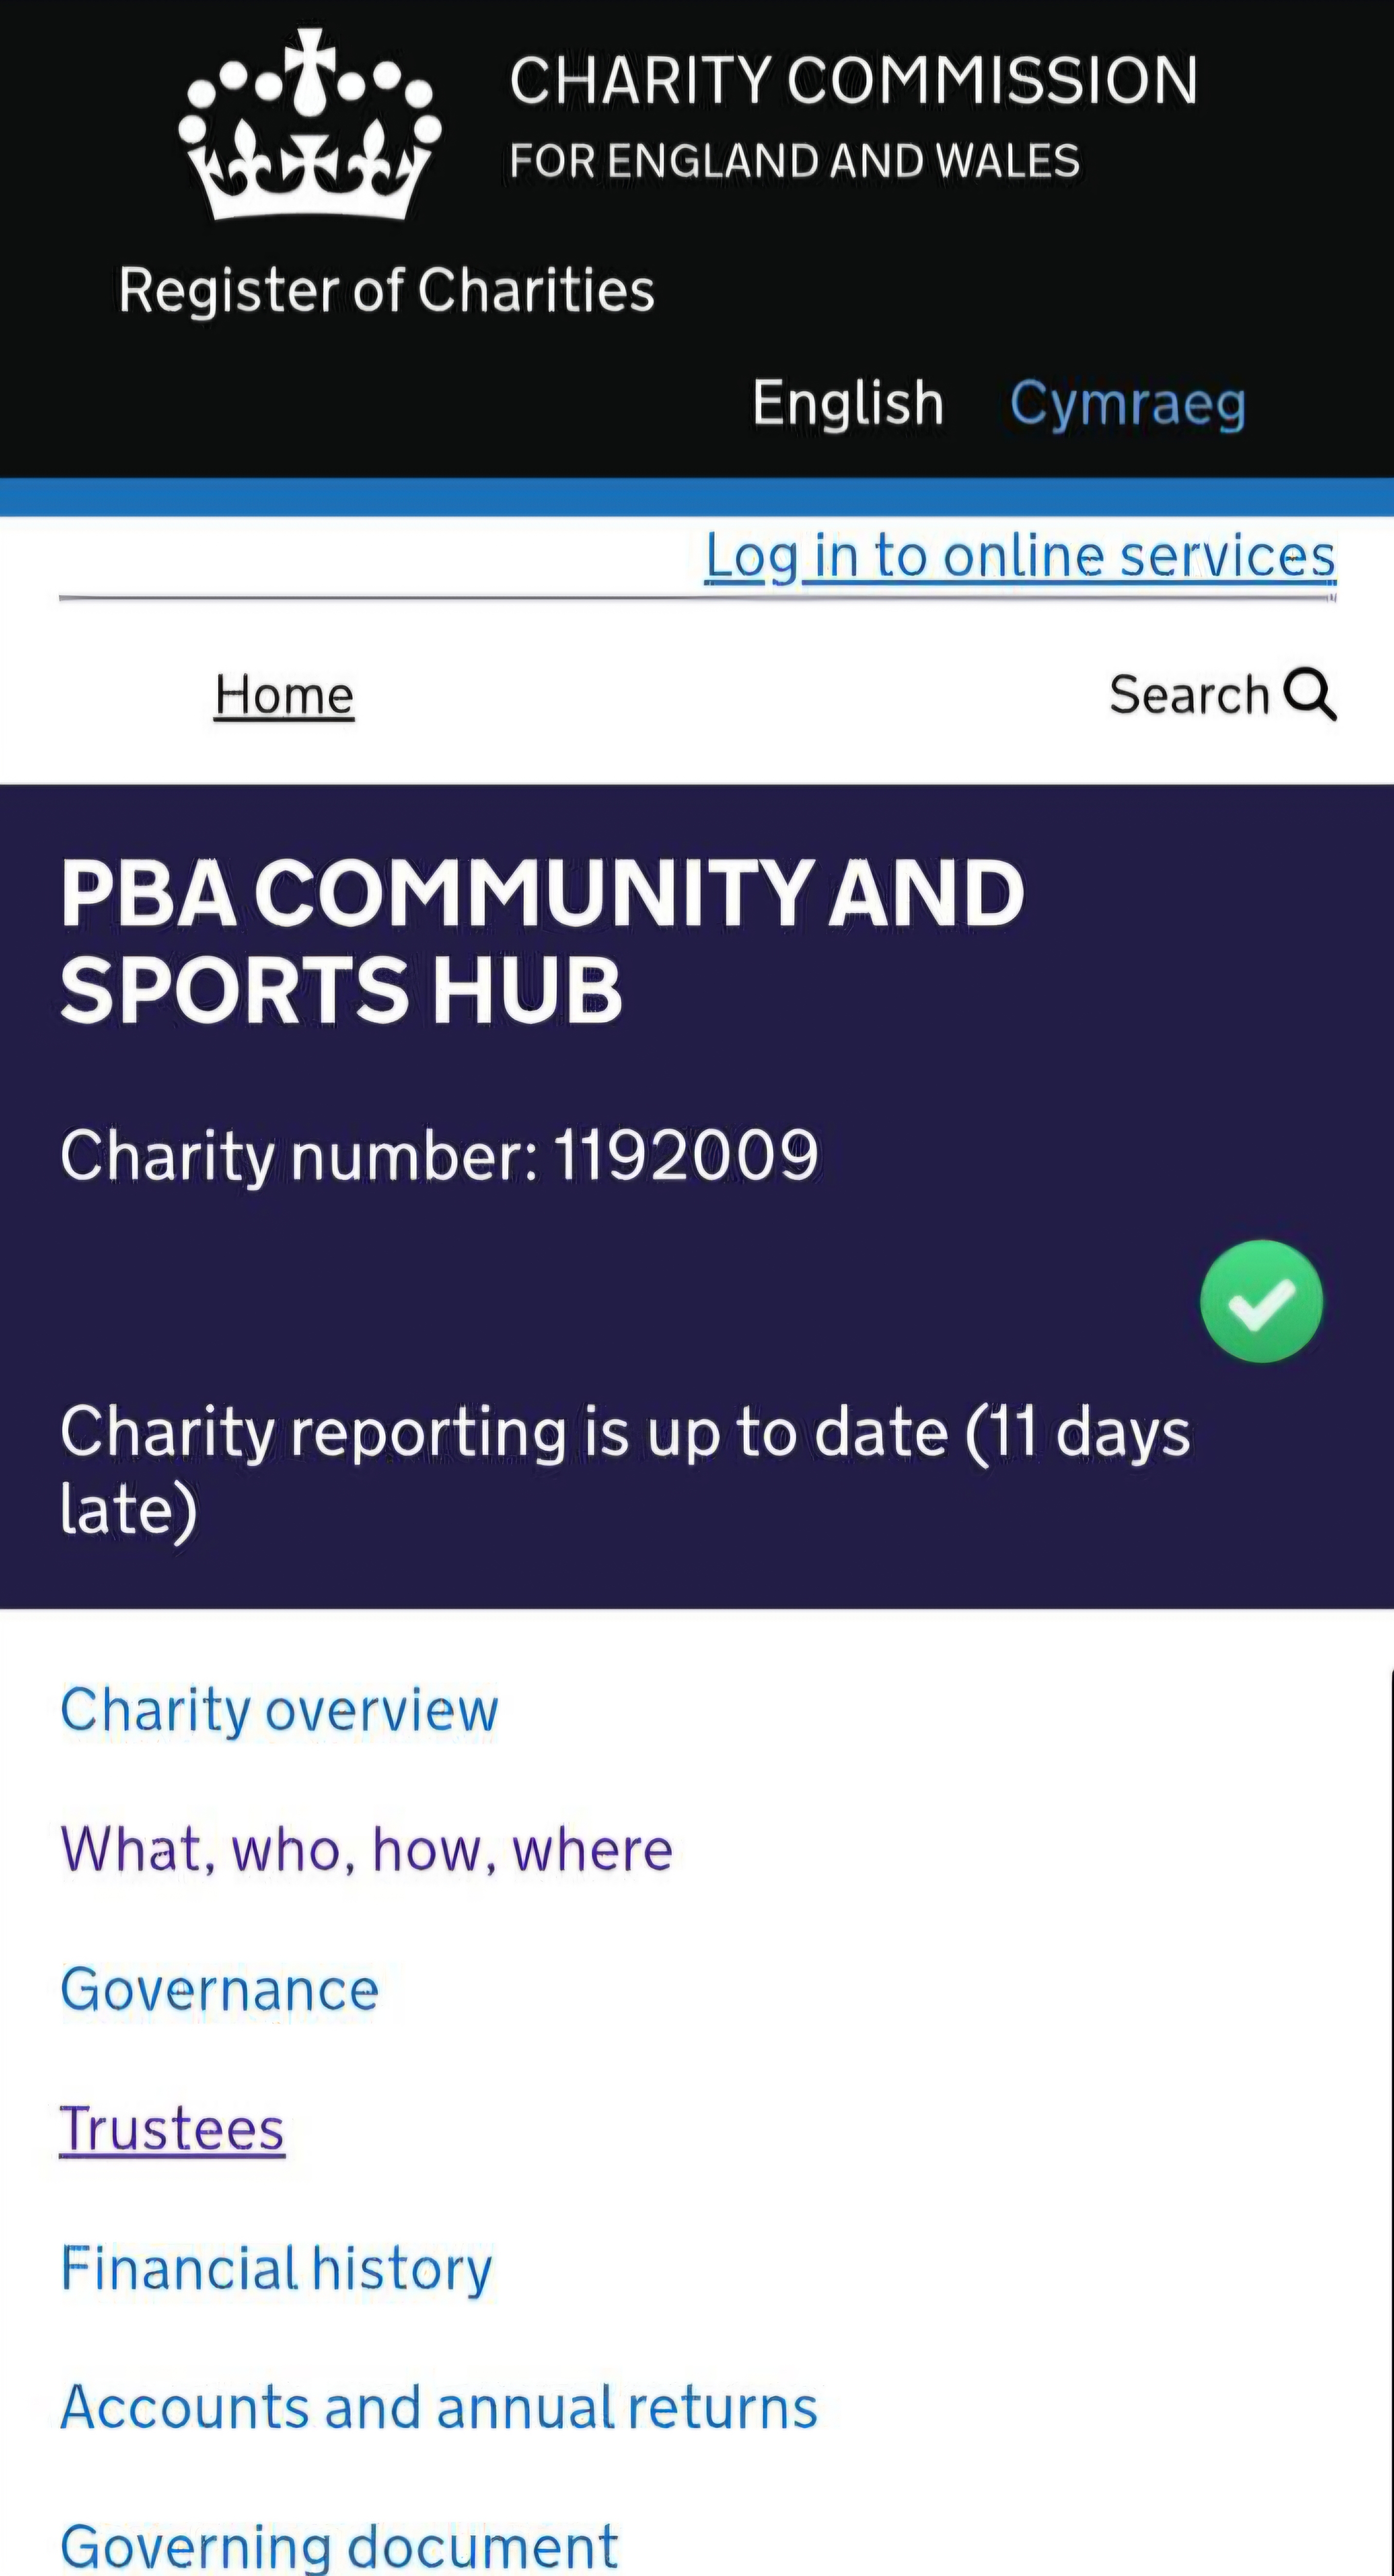
Task: Open Accounts and annual returns
Action: (x=439, y=2407)
